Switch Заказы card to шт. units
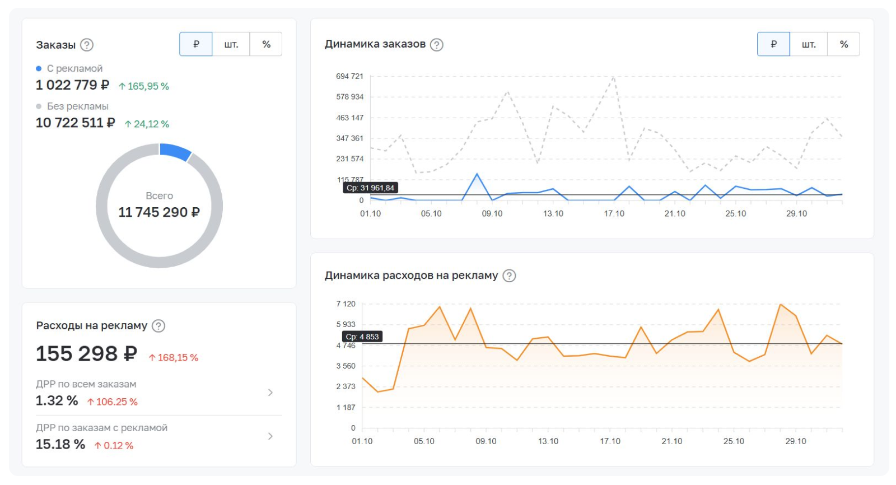Viewport: 896px width, 485px height. [x=231, y=44]
